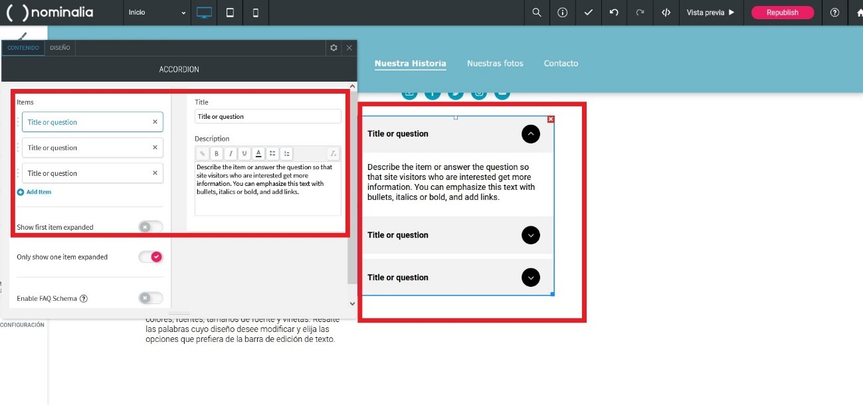Click the Title input field
This screenshot has height=405, width=863.
point(268,117)
